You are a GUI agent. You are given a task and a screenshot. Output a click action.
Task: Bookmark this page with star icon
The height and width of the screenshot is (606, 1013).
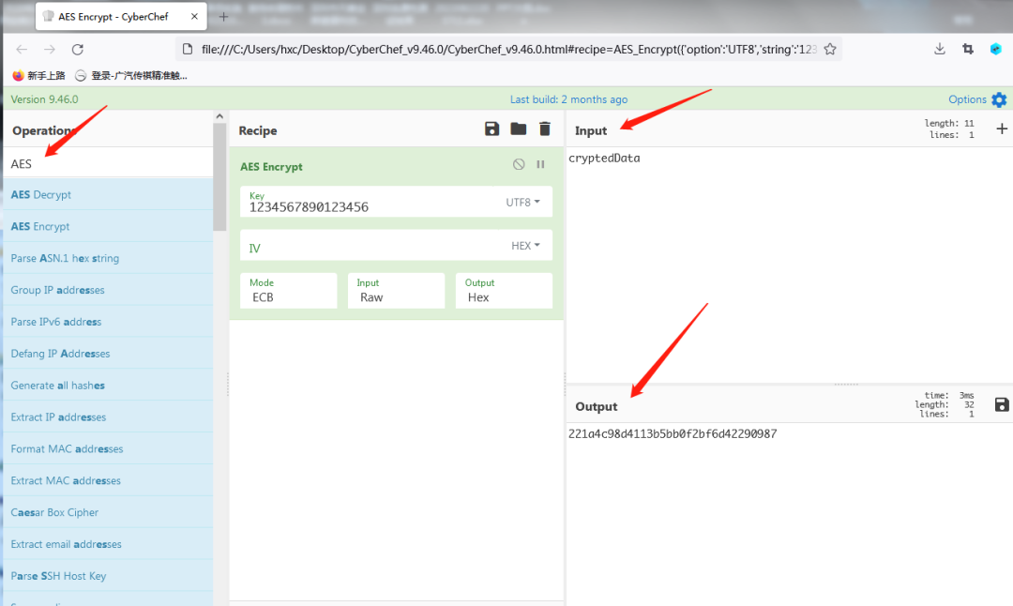(x=830, y=49)
